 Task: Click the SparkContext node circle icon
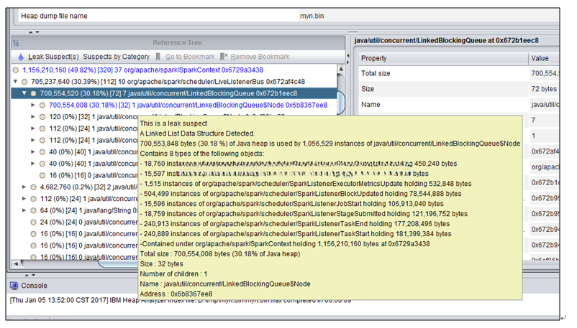click(x=16, y=70)
